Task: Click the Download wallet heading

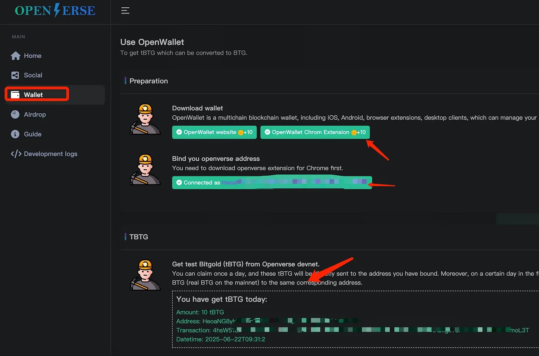Action: point(198,108)
